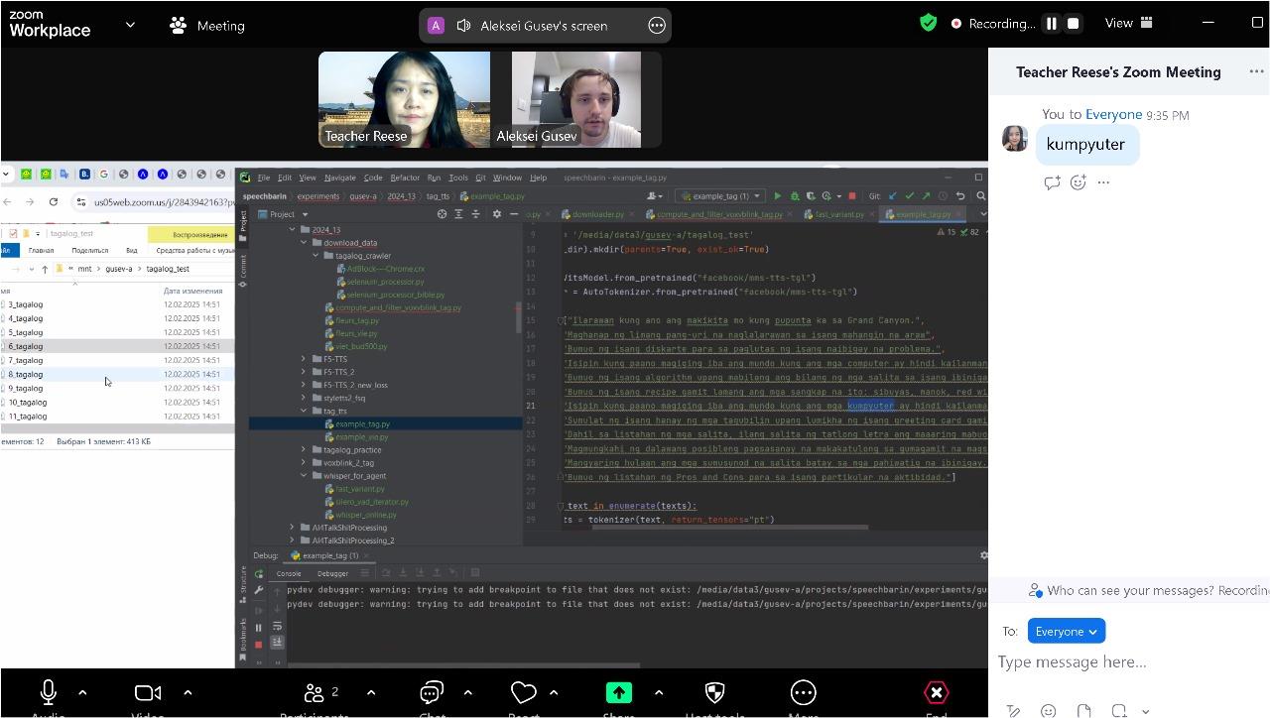Click the attach file icon in chat
1270x718 pixels.
1083,710
